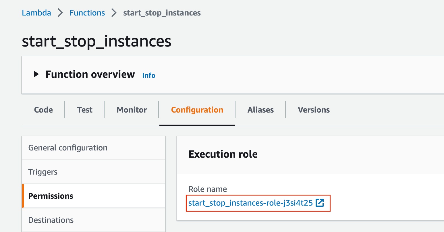
Task: Open the Aliases tab
Action: click(260, 110)
